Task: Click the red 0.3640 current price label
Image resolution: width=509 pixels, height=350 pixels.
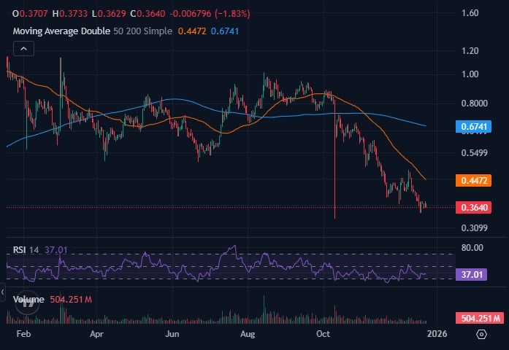Action: pyautogui.click(x=478, y=208)
